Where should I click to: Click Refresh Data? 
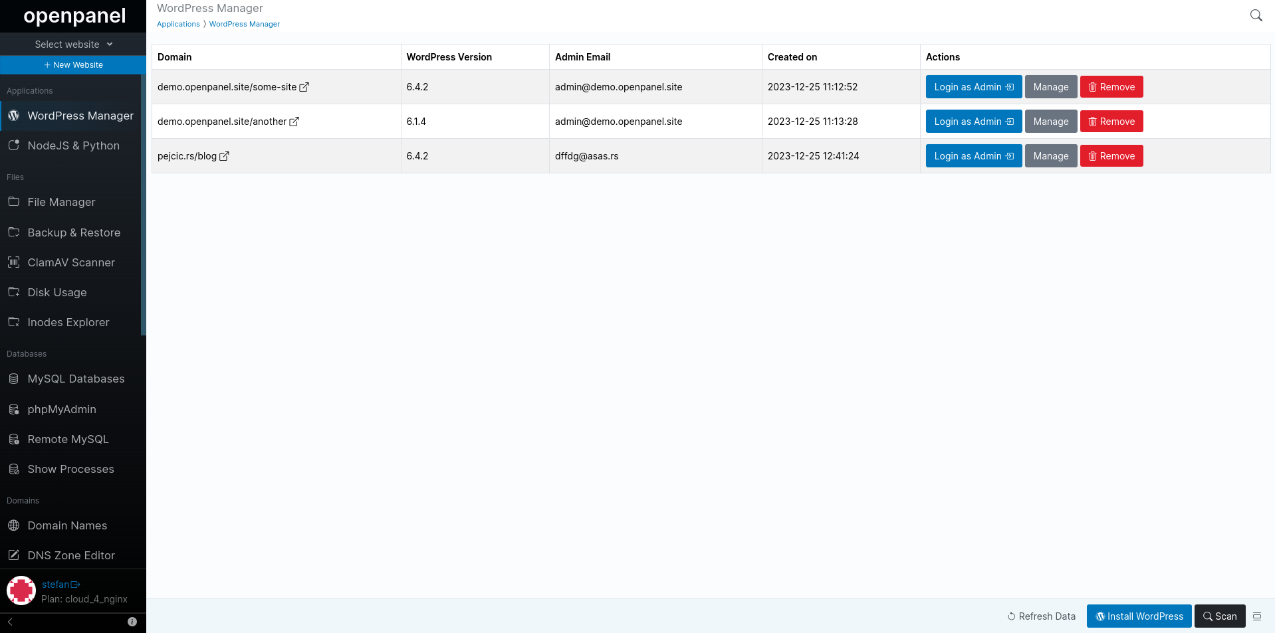[1042, 616]
